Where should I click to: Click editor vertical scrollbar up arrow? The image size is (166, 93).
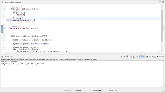[162, 5]
